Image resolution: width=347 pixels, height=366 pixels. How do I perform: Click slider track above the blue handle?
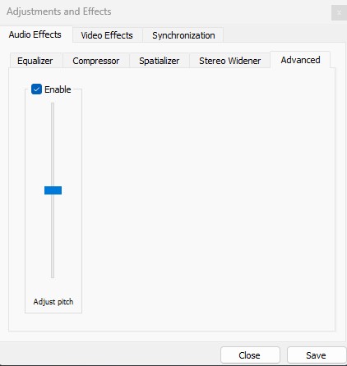[x=53, y=144]
